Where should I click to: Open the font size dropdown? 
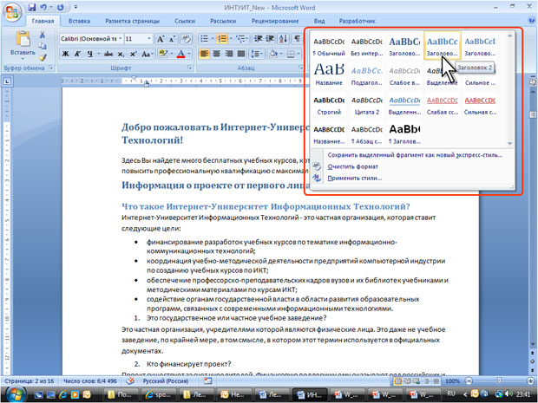(x=149, y=39)
